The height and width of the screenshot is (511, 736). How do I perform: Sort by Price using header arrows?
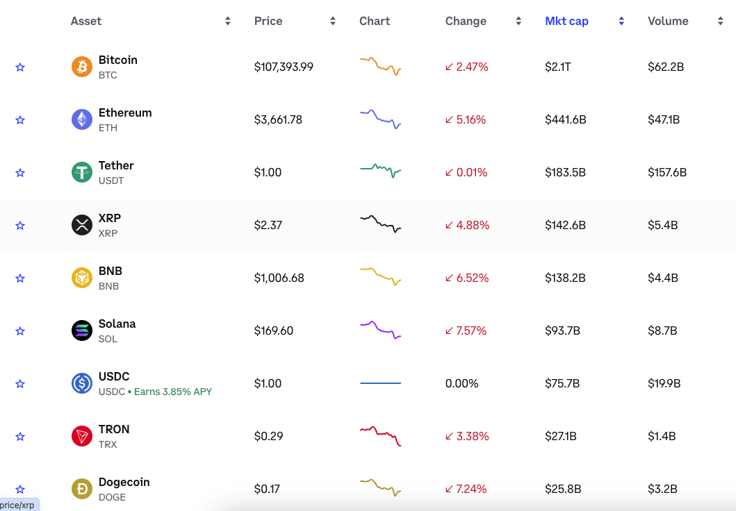pyautogui.click(x=332, y=22)
